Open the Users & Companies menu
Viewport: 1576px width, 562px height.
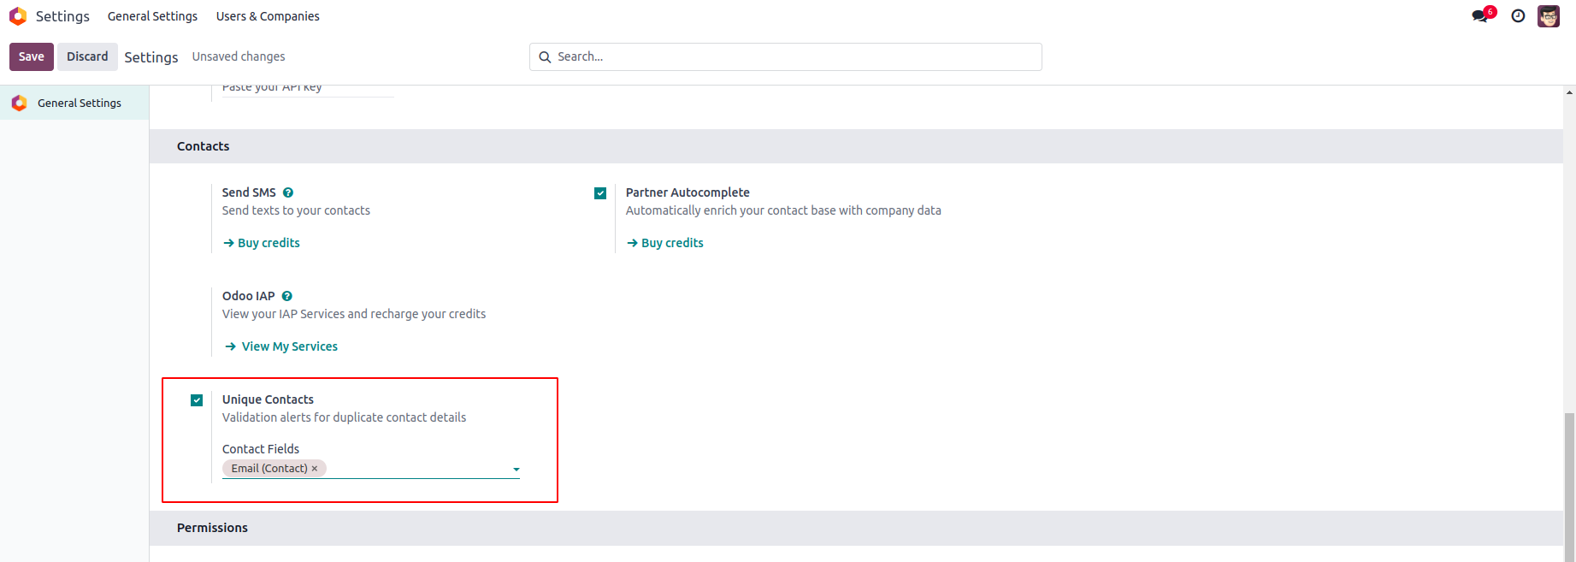tap(268, 16)
